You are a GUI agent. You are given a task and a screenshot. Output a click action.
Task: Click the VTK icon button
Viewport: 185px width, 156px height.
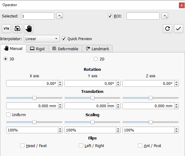point(6,29)
